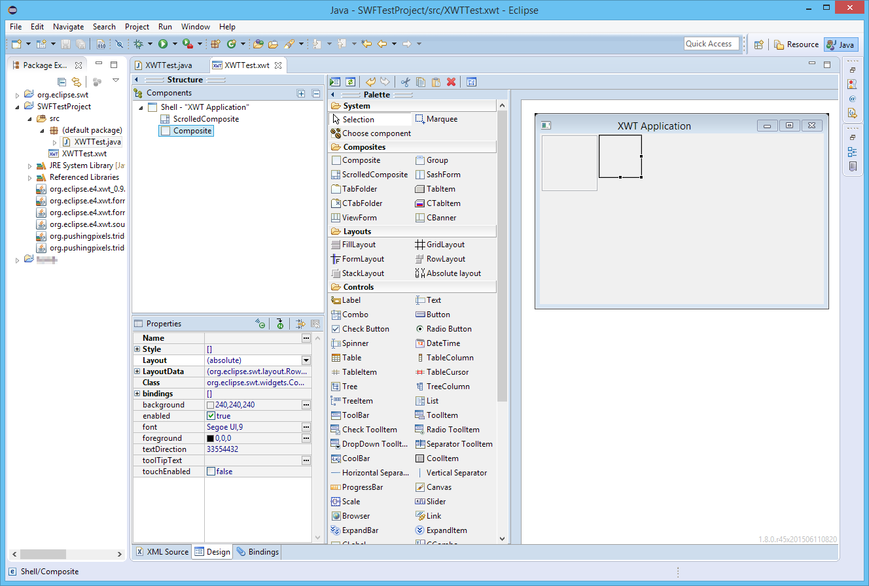The image size is (869, 586).
Task: Click the Open Type toolbar icon
Action: click(x=258, y=44)
